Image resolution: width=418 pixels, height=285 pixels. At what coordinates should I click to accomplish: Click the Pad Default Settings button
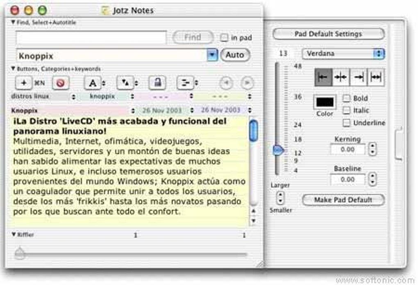328,34
